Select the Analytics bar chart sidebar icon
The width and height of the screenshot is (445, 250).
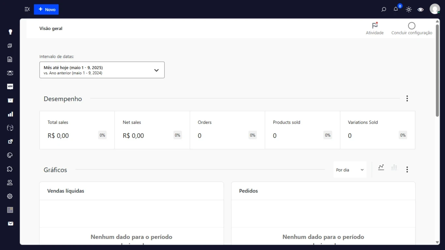10,114
